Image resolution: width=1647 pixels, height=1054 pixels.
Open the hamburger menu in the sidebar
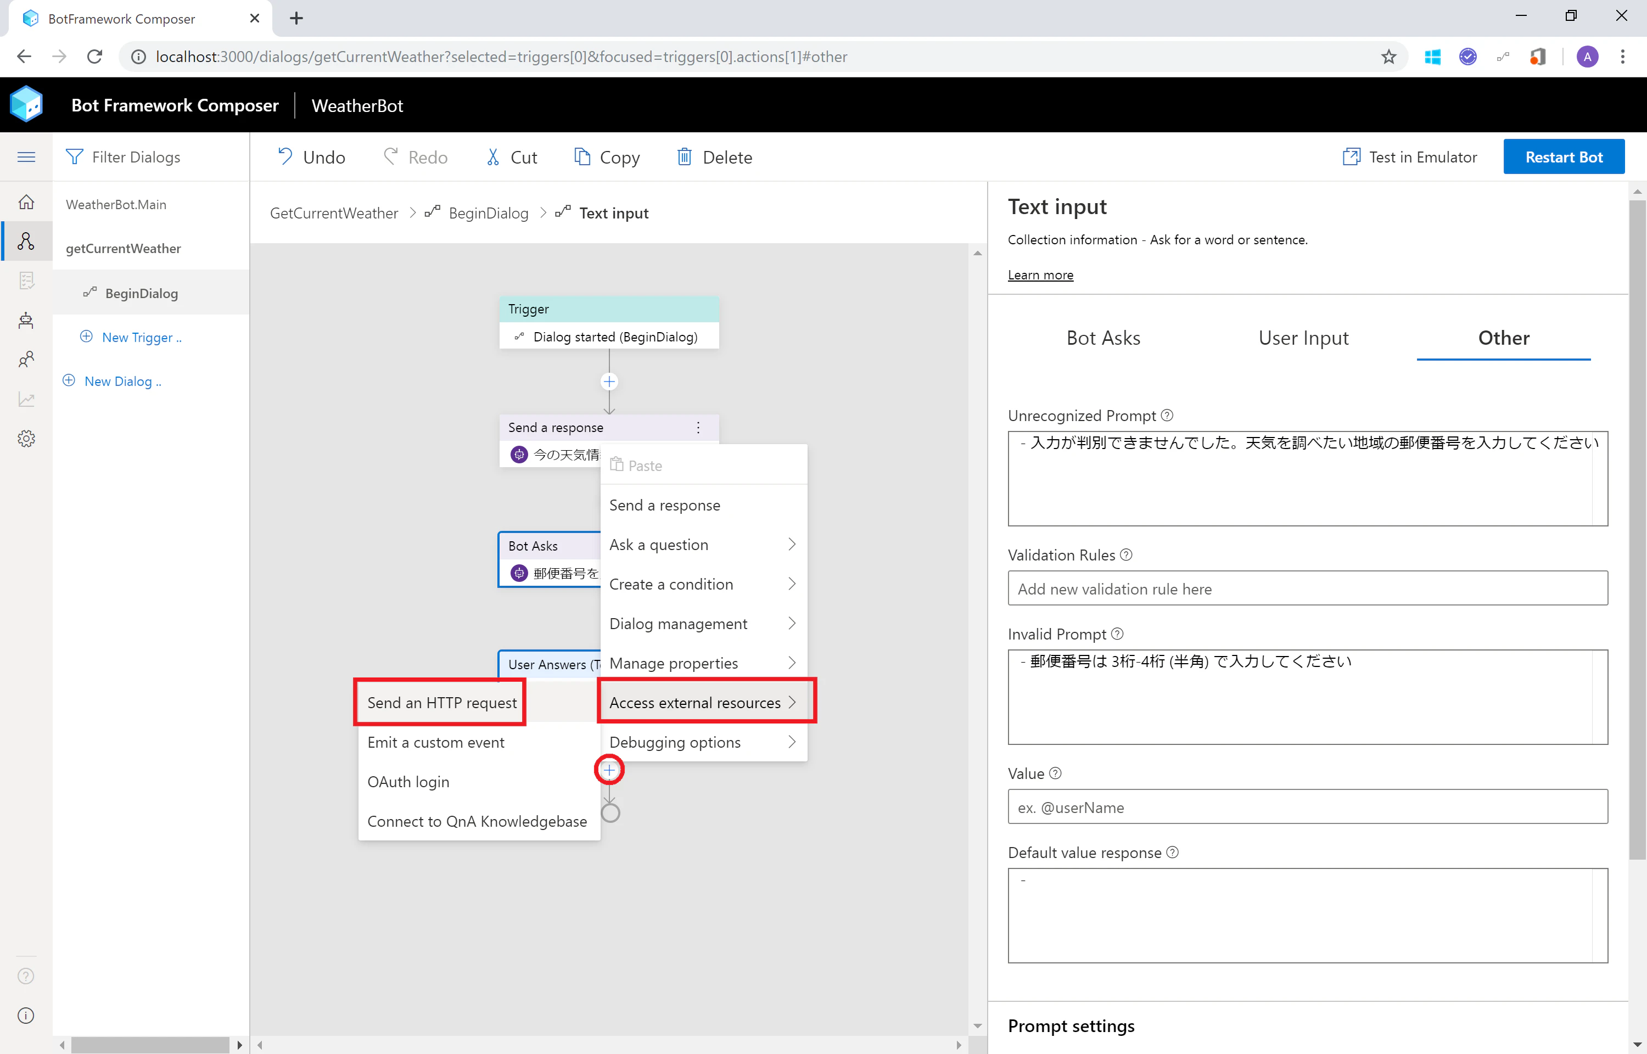coord(26,157)
